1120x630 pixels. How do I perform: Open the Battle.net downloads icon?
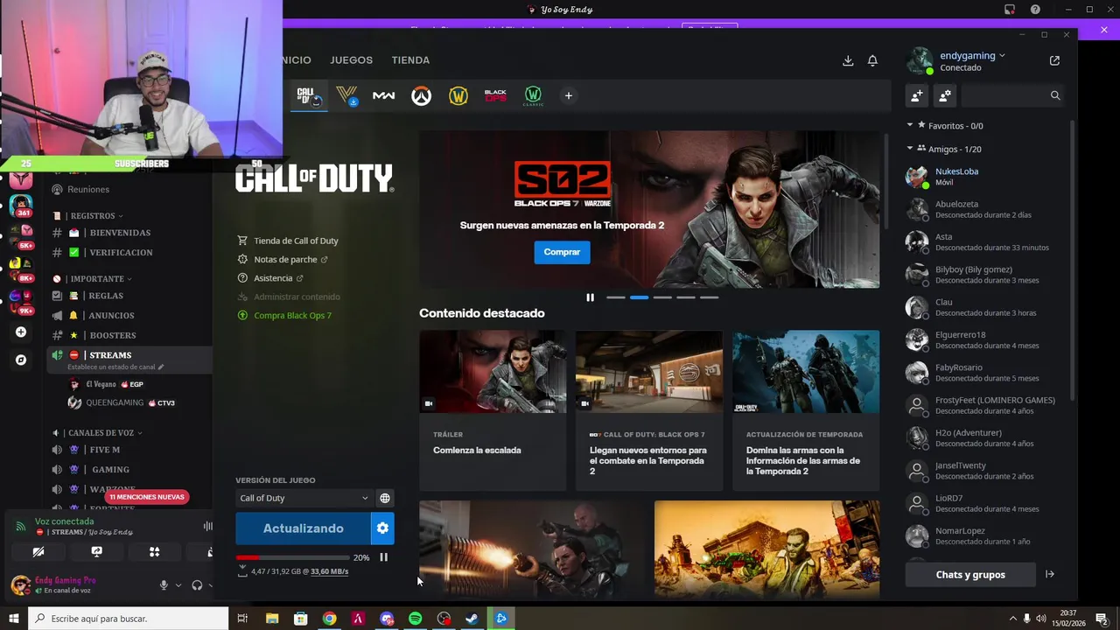(847, 60)
